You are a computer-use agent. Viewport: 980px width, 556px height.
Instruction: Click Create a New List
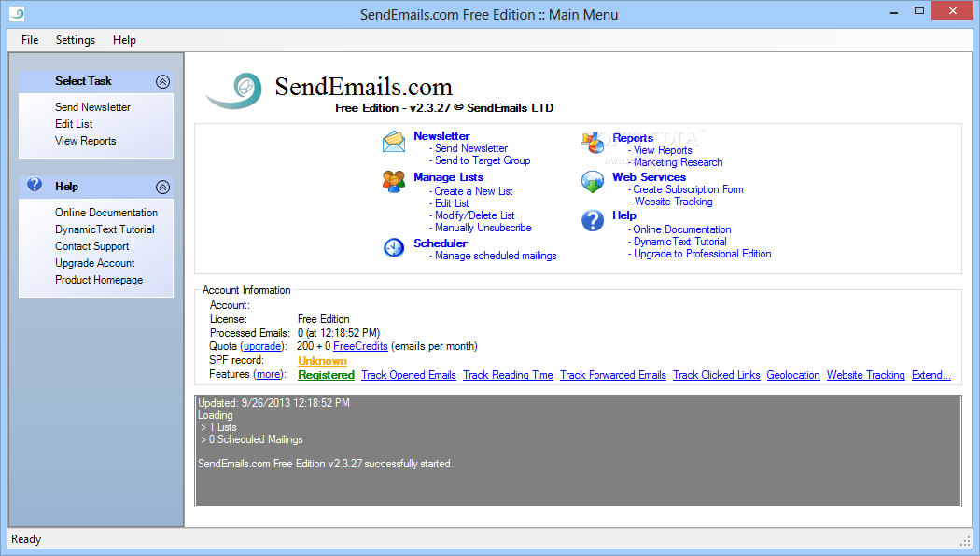coord(473,191)
